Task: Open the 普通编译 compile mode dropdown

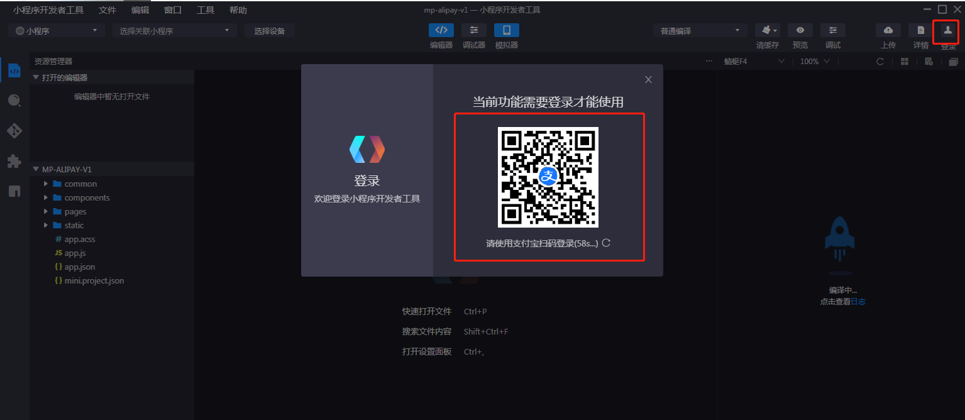Action: 700,30
